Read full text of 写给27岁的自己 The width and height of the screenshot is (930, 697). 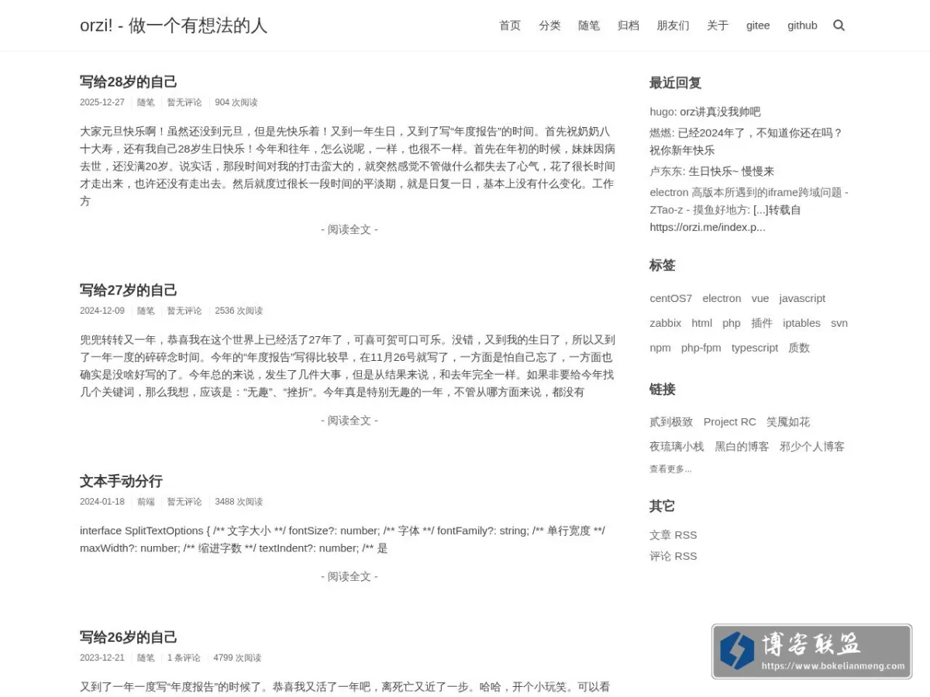(350, 421)
